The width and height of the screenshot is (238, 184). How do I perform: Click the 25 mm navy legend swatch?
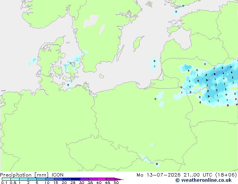[76, 179]
